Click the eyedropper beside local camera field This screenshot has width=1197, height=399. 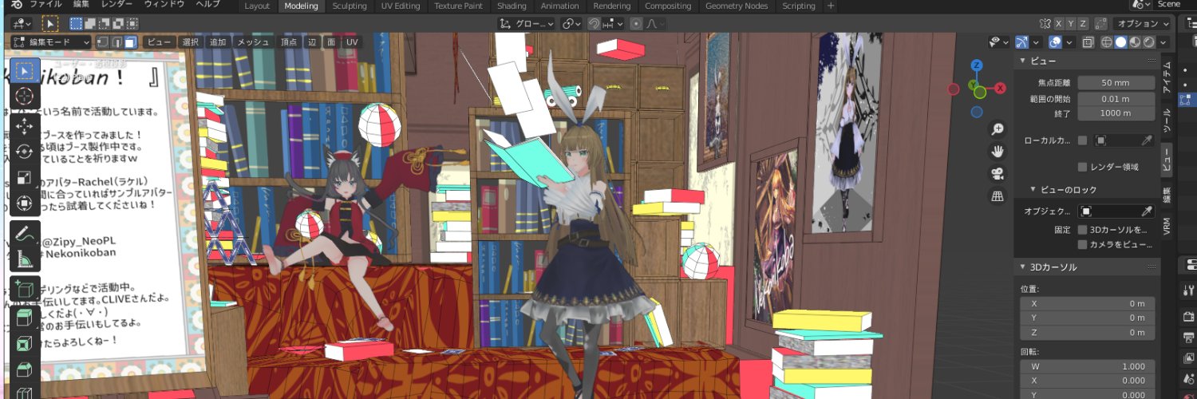coord(1147,140)
